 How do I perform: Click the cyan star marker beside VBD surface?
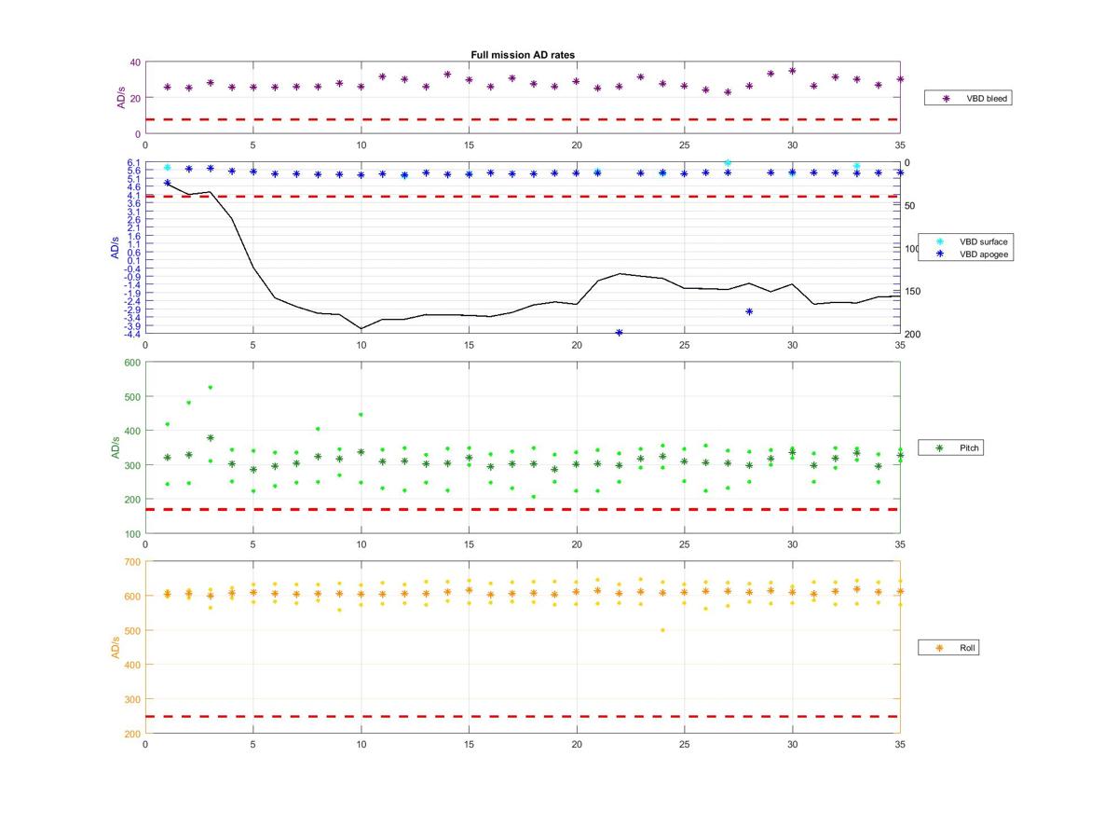point(939,241)
